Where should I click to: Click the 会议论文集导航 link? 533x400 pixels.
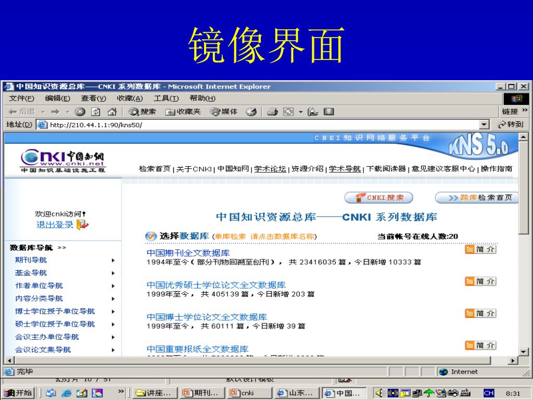click(43, 349)
